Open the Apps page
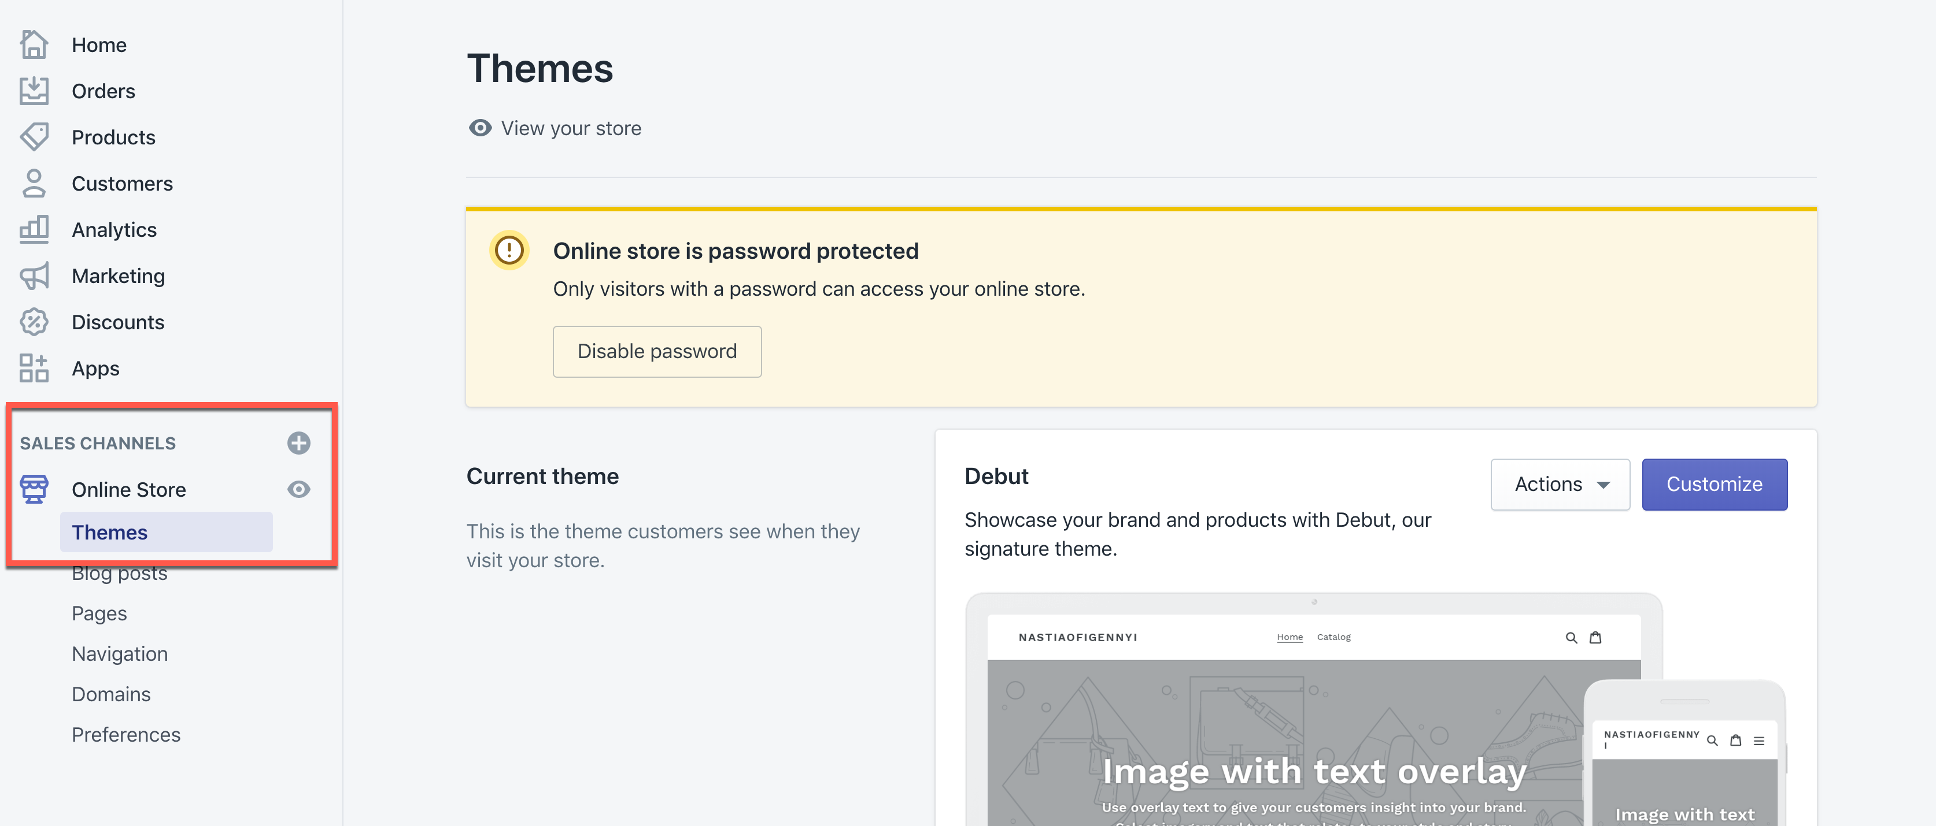Image resolution: width=1936 pixels, height=826 pixels. (x=95, y=369)
